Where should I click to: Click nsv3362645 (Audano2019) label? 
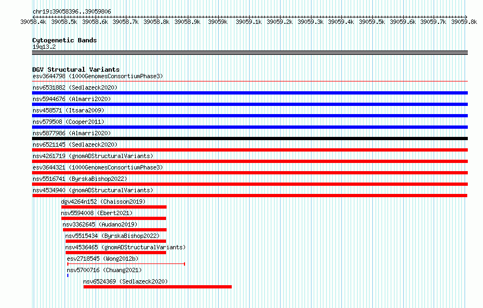click(100, 224)
